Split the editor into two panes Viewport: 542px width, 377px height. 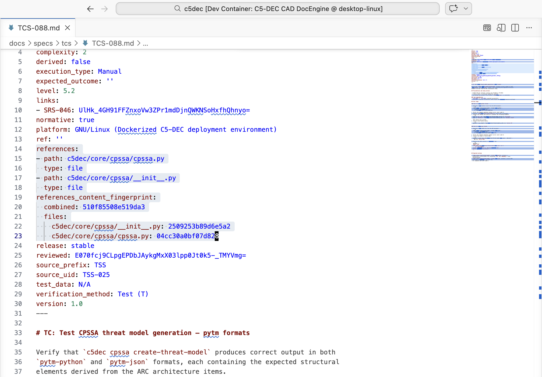coord(515,28)
